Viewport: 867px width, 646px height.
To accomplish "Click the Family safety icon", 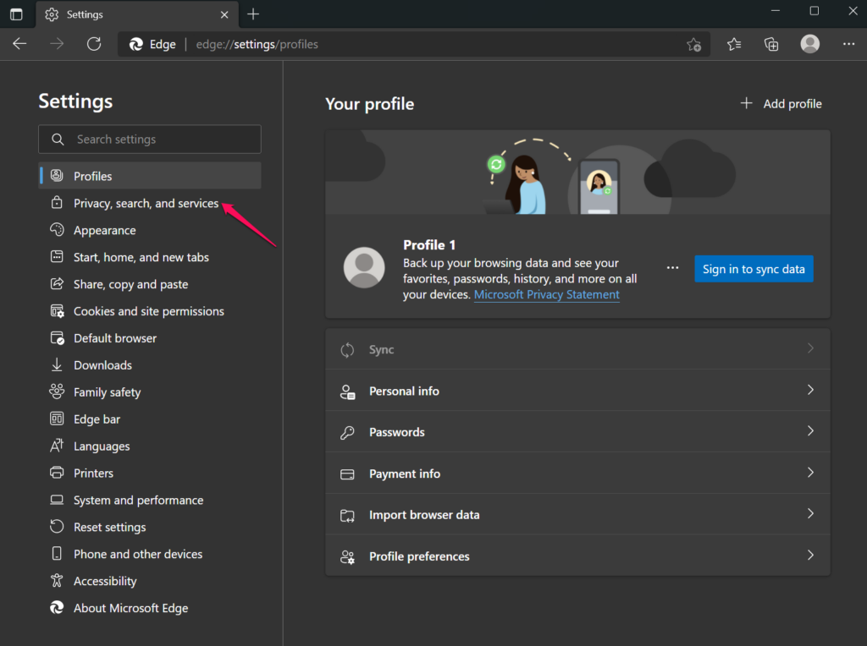I will coord(57,391).
